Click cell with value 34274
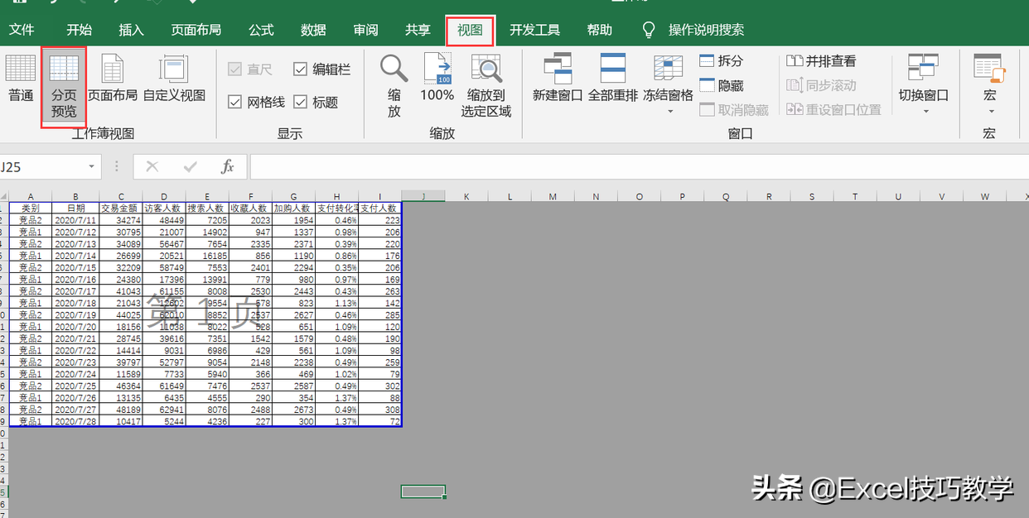Screen dimensions: 1029x518 (x=120, y=221)
